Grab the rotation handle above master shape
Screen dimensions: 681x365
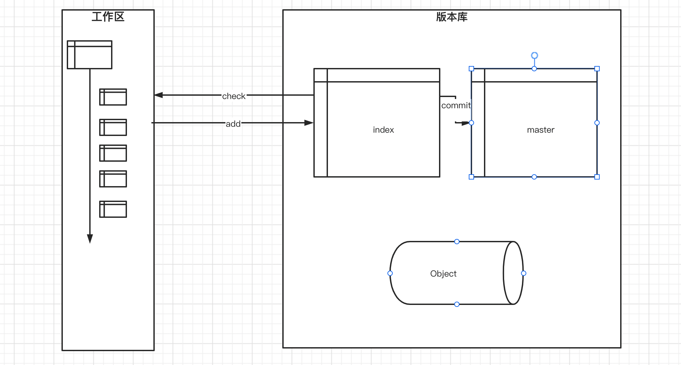coord(535,55)
